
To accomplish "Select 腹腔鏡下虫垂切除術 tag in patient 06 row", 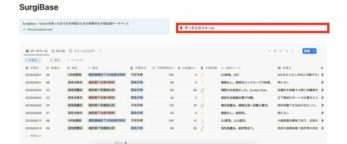I will pyautogui.click(x=102, y=83).
